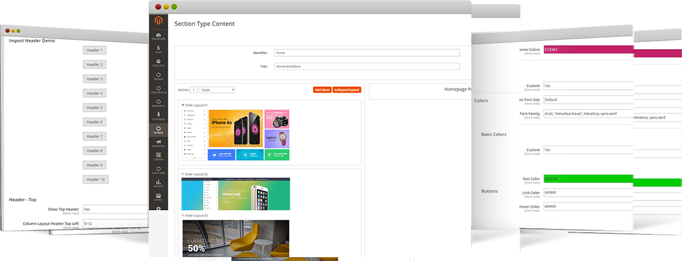Open the section type Slider dropdown
The image size is (682, 261).
click(x=218, y=89)
